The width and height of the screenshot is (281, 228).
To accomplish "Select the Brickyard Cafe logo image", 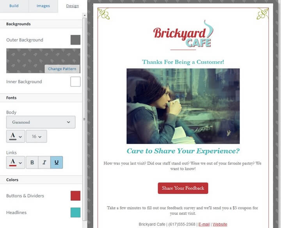I will coord(183,34).
